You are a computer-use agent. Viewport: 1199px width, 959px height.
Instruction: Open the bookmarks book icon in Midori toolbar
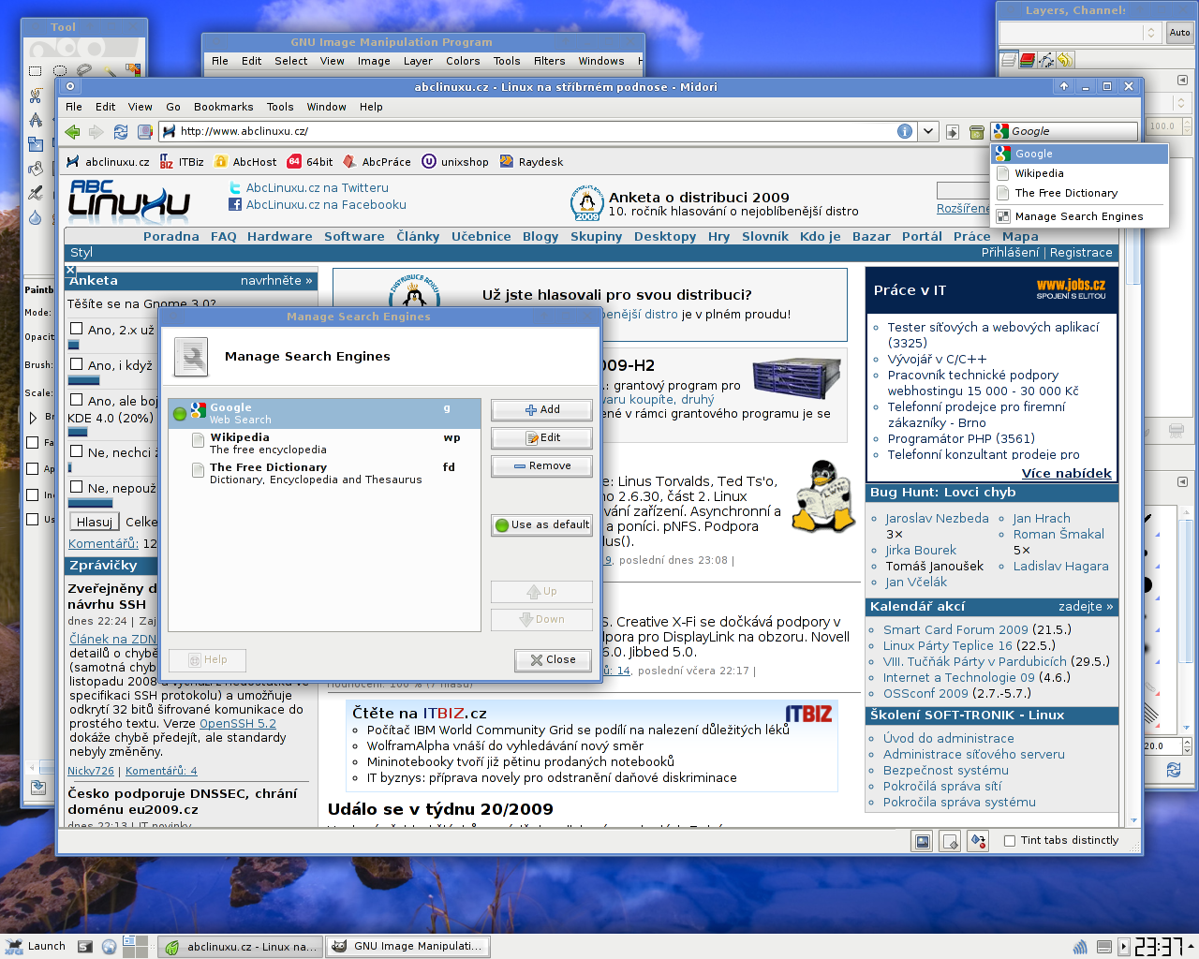point(144,131)
